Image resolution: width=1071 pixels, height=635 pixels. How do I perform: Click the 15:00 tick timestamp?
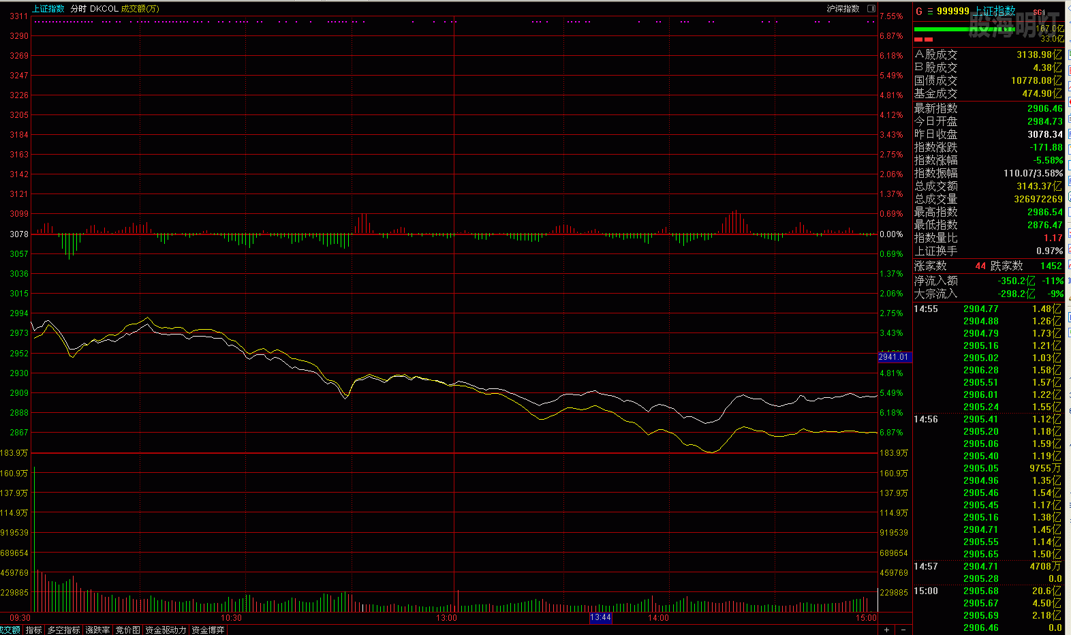coord(926,591)
